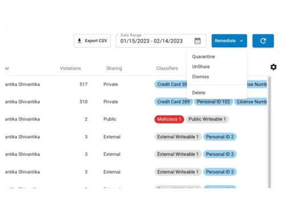
Task: Click the Export CSV button
Action: point(92,41)
